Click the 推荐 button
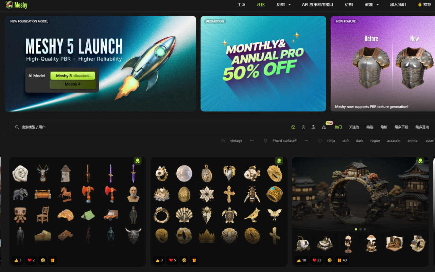This screenshot has width=435, height=272. [x=424, y=5]
